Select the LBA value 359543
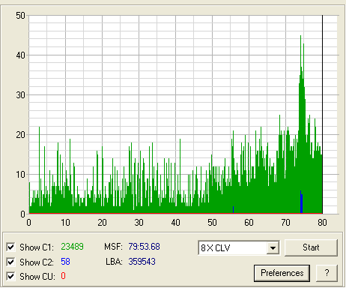This screenshot has width=346, height=288. [x=142, y=262]
